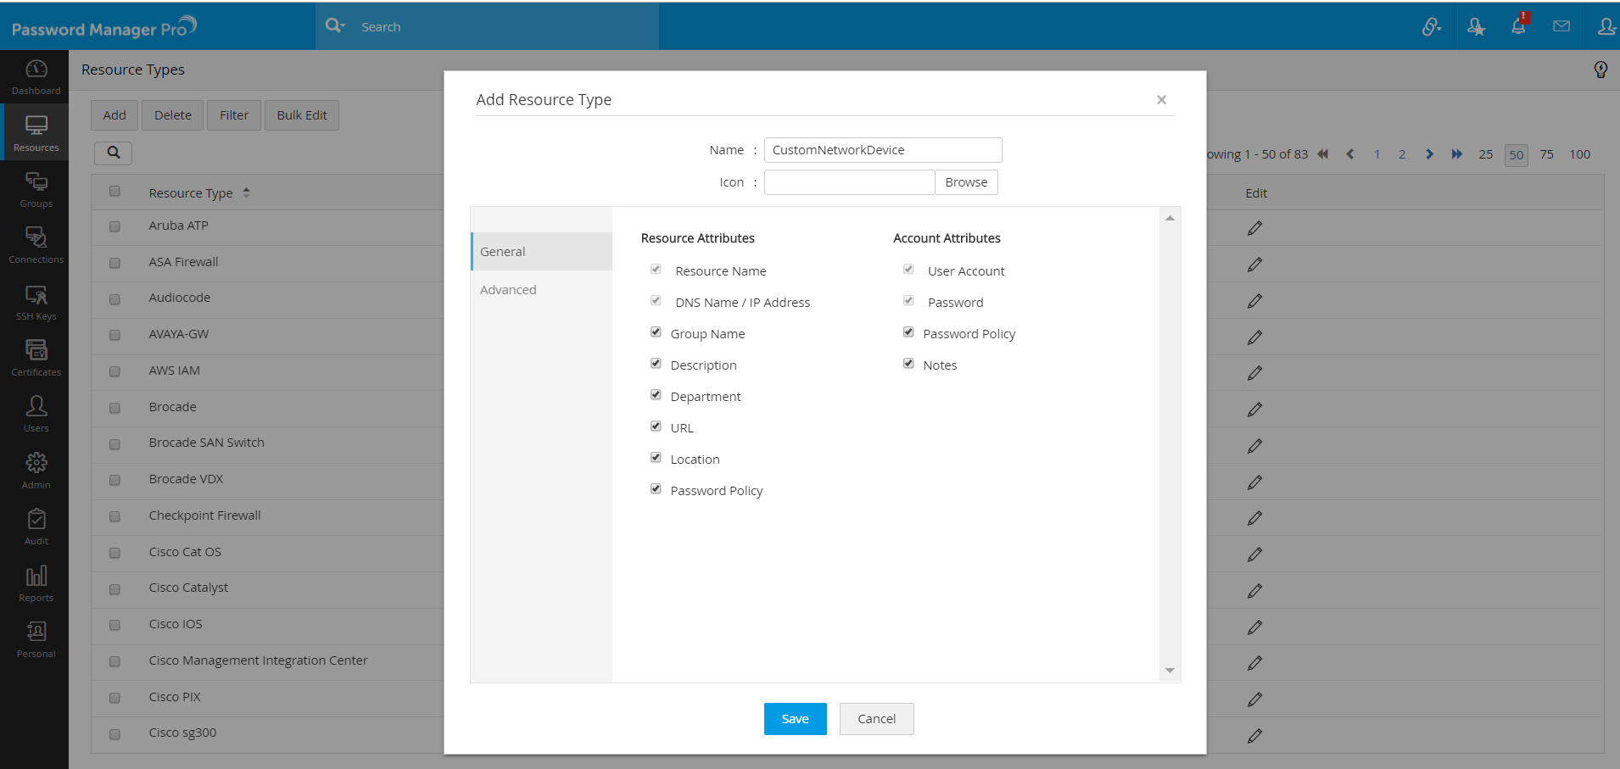This screenshot has height=769, width=1620.
Task: Jump to the first page arrow
Action: point(1323,154)
